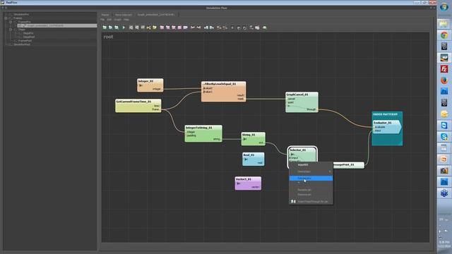Open TeamViewer from the taskbar
452x254 pixels.
pos(444,126)
